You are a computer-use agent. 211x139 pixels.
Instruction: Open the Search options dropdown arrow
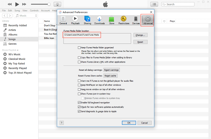[x=164, y=4]
